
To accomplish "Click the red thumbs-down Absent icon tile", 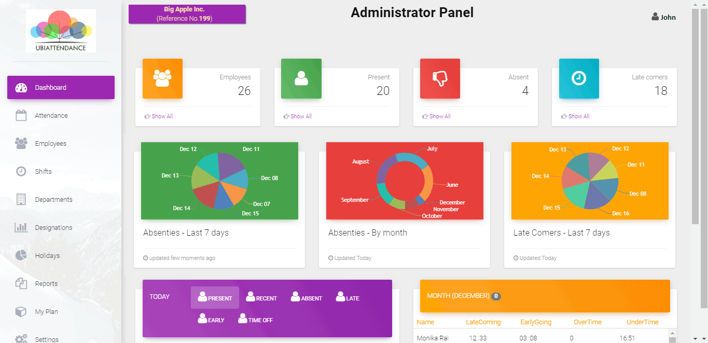I will pyautogui.click(x=440, y=78).
